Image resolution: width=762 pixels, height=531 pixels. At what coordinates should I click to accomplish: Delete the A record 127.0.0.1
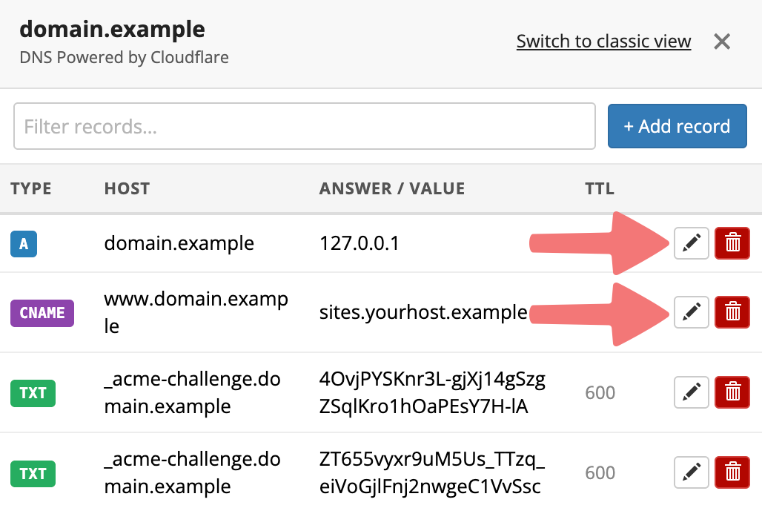pyautogui.click(x=732, y=243)
